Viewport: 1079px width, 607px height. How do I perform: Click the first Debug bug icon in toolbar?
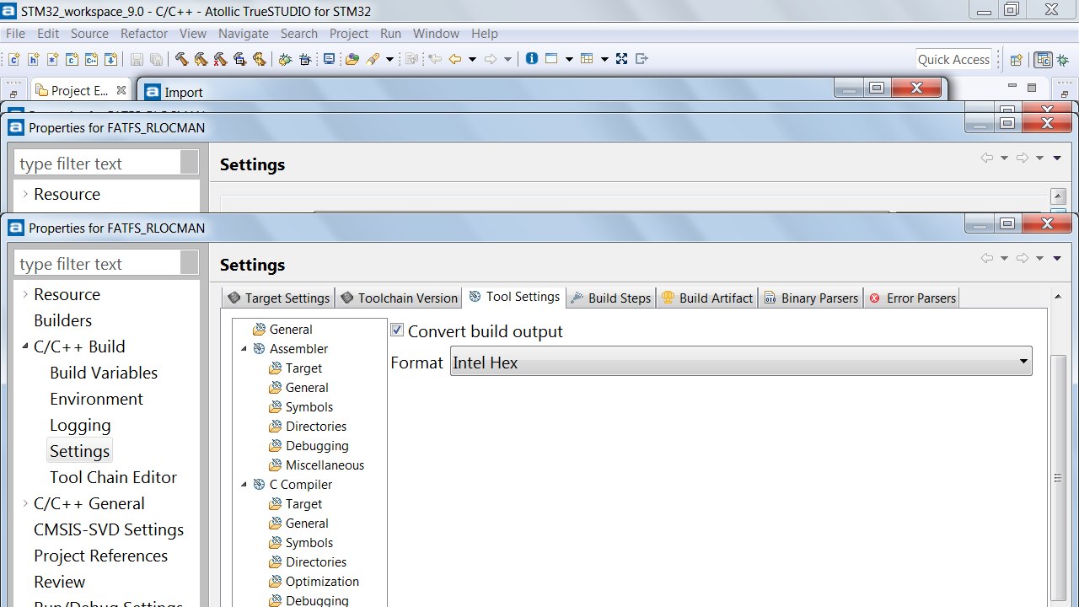click(x=285, y=59)
